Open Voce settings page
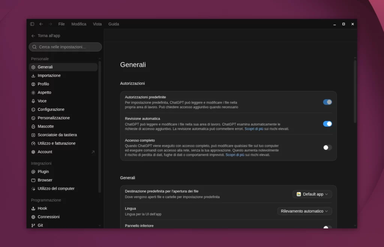This screenshot has width=384, height=247. 63,101
